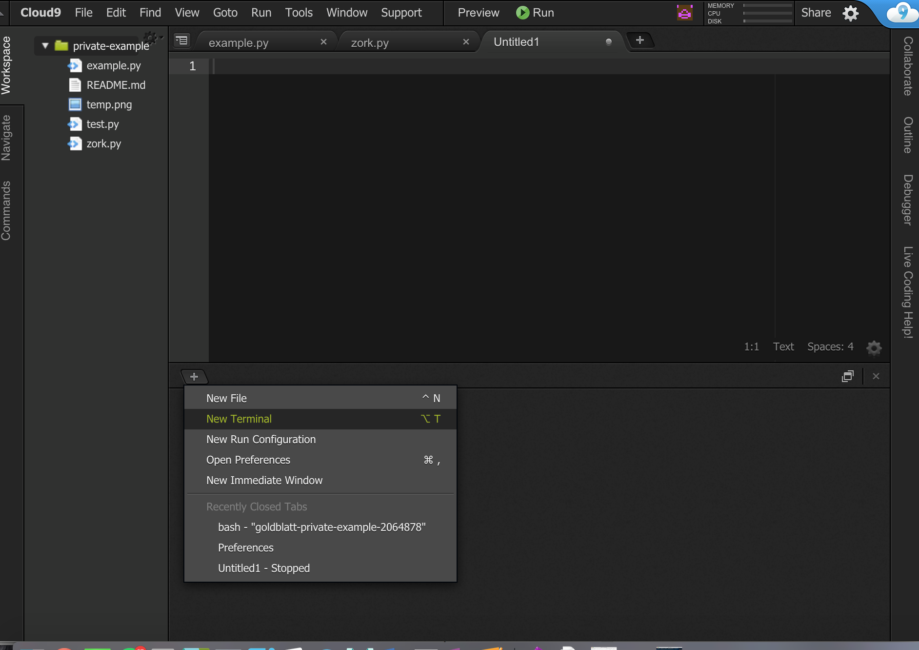Viewport: 919px width, 650px height.
Task: Open the Spaces: 4 indentation selector
Action: coord(830,347)
